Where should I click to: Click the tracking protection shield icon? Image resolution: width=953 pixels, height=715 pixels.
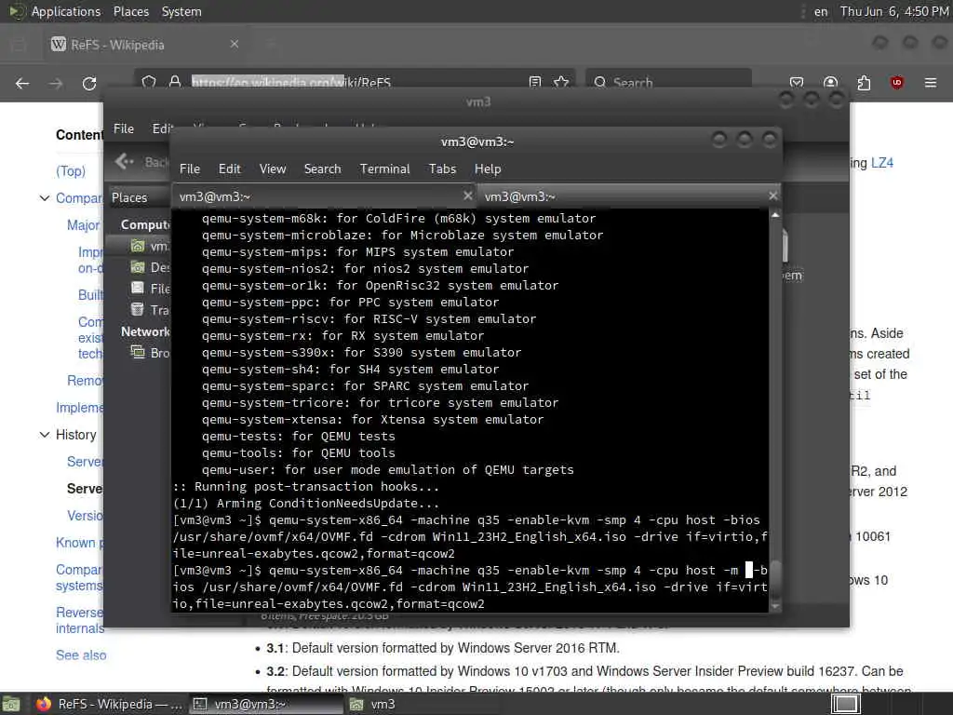(149, 82)
